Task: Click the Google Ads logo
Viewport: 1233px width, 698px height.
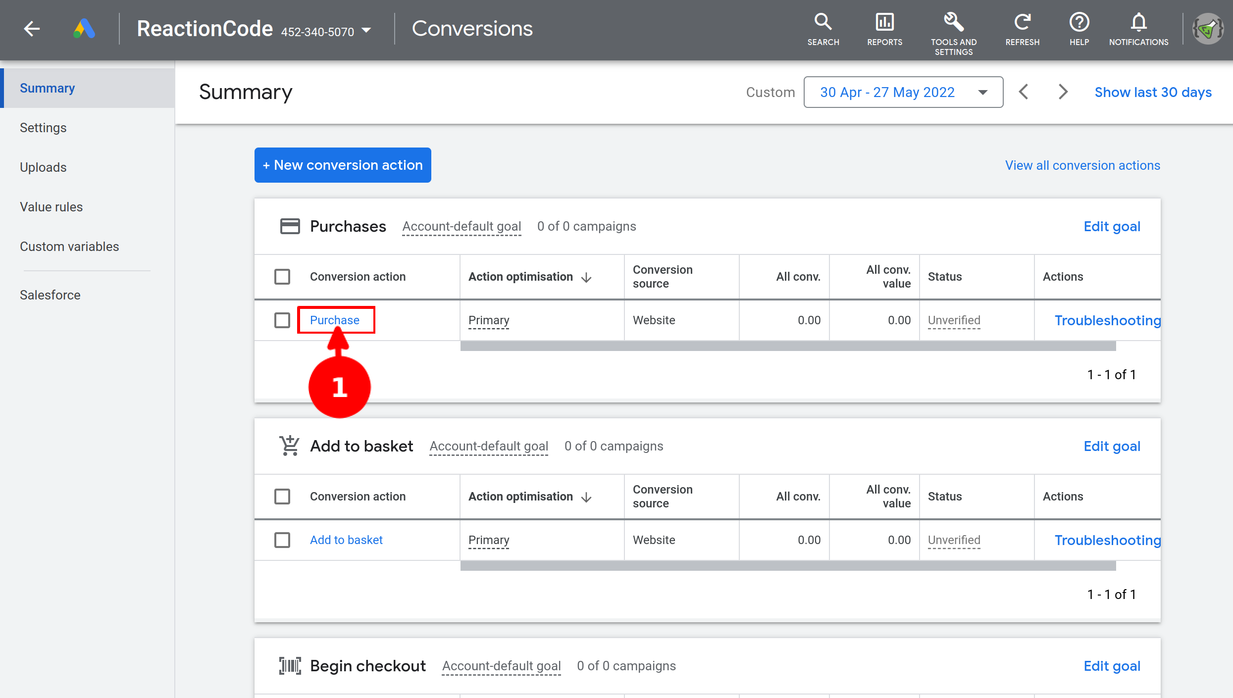Action: tap(84, 29)
